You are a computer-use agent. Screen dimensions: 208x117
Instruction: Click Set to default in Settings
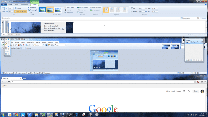coord(95,10)
